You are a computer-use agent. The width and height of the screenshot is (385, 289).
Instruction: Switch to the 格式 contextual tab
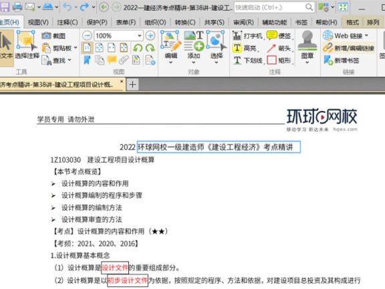pyautogui.click(x=353, y=23)
